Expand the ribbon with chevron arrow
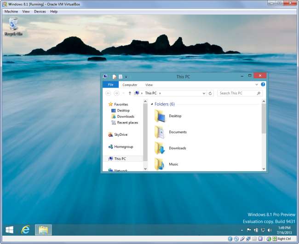Viewport: 299px width, 244px height. click(257, 85)
